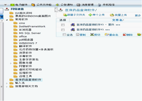Collapse the 常用软件 tree folder
Image resolution: width=142 pixels, height=101 pixels.
click(7, 20)
